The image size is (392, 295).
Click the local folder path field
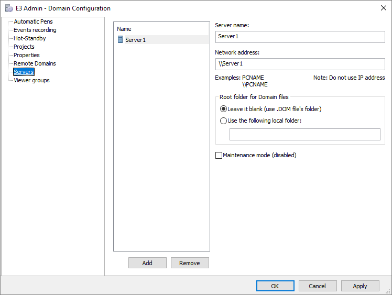click(x=304, y=135)
